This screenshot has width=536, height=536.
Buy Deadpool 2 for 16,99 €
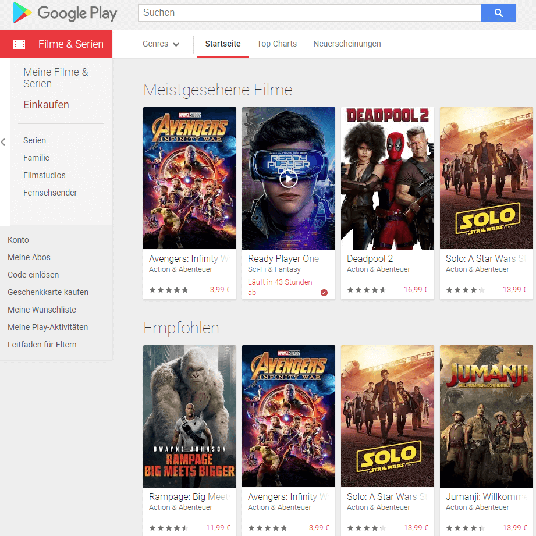pyautogui.click(x=416, y=290)
